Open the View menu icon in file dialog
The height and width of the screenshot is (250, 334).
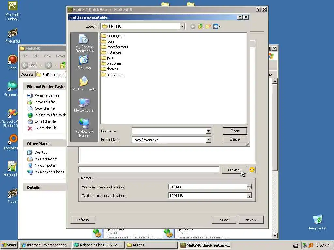pos(217,27)
